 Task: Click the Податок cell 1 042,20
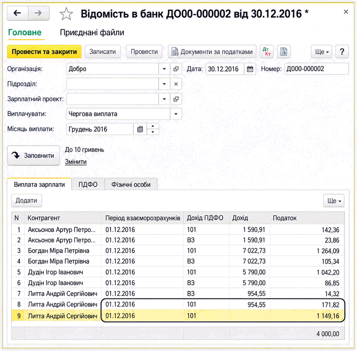(x=307, y=272)
